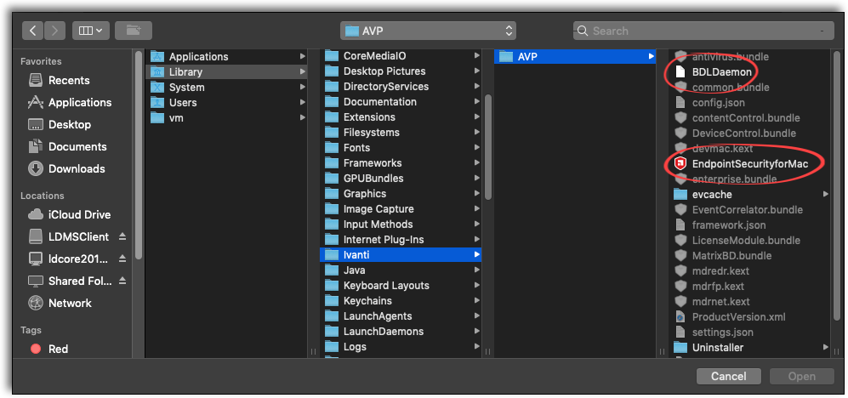Select the EndpointSecurityforMac application icon
Viewport: 848px width, 398px height.
click(x=680, y=163)
